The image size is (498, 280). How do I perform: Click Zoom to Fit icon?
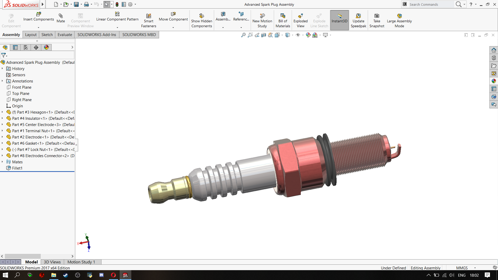pyautogui.click(x=243, y=35)
